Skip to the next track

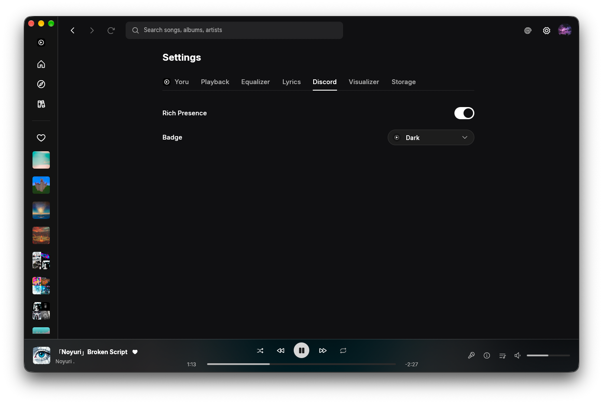click(323, 351)
